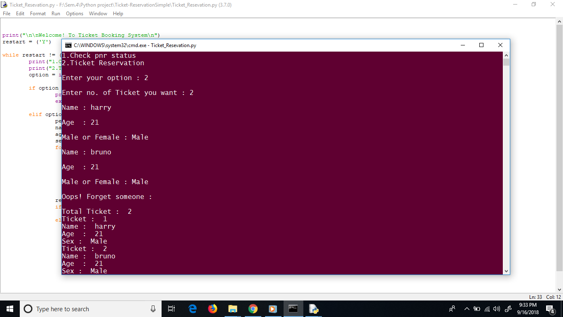Click console line 'Ticket : 1'
The width and height of the screenshot is (563, 317).
coord(84,219)
